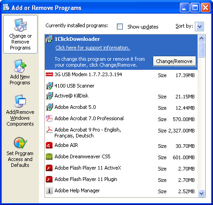Click the scrollbar up arrow

[201, 38]
